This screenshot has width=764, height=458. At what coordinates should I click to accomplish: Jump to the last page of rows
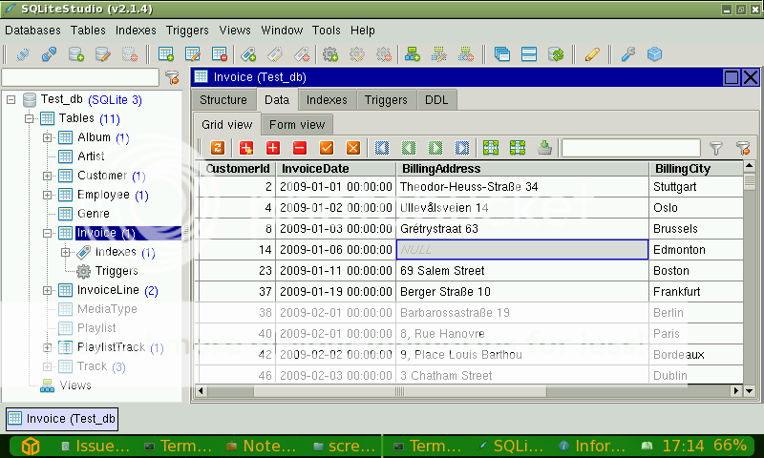(462, 148)
